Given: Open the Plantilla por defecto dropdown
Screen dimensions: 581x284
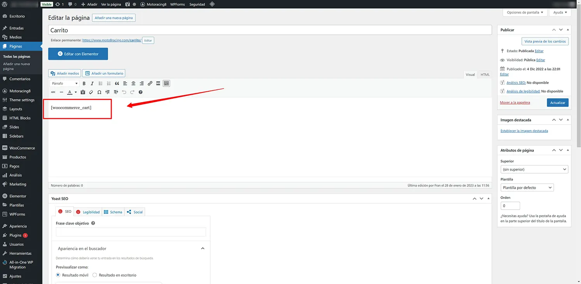Looking at the screenshot, I should click(527, 187).
